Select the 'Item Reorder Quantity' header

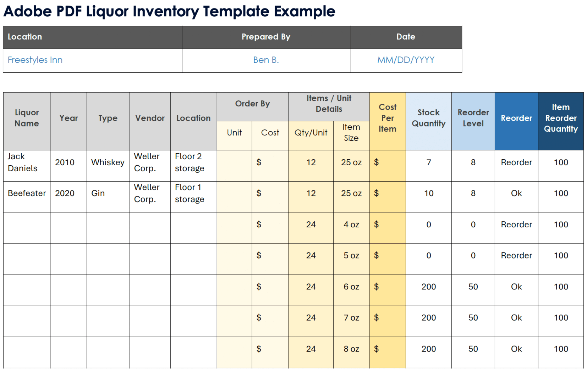561,121
